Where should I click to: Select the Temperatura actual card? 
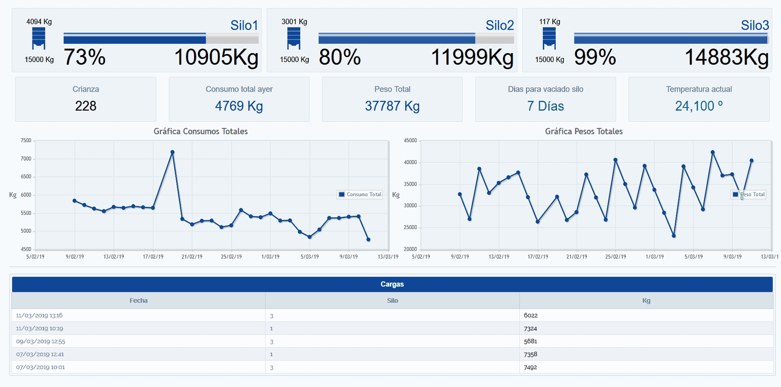click(699, 99)
